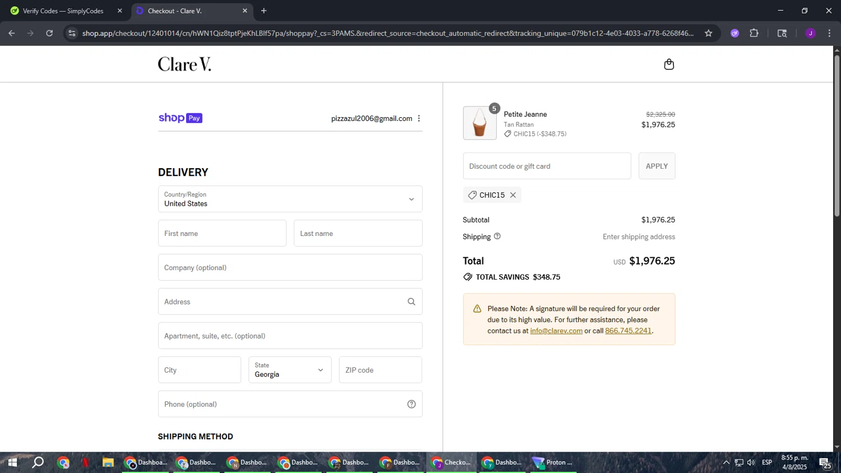
Task: Expand the State dropdown showing Georgia
Action: (290, 370)
